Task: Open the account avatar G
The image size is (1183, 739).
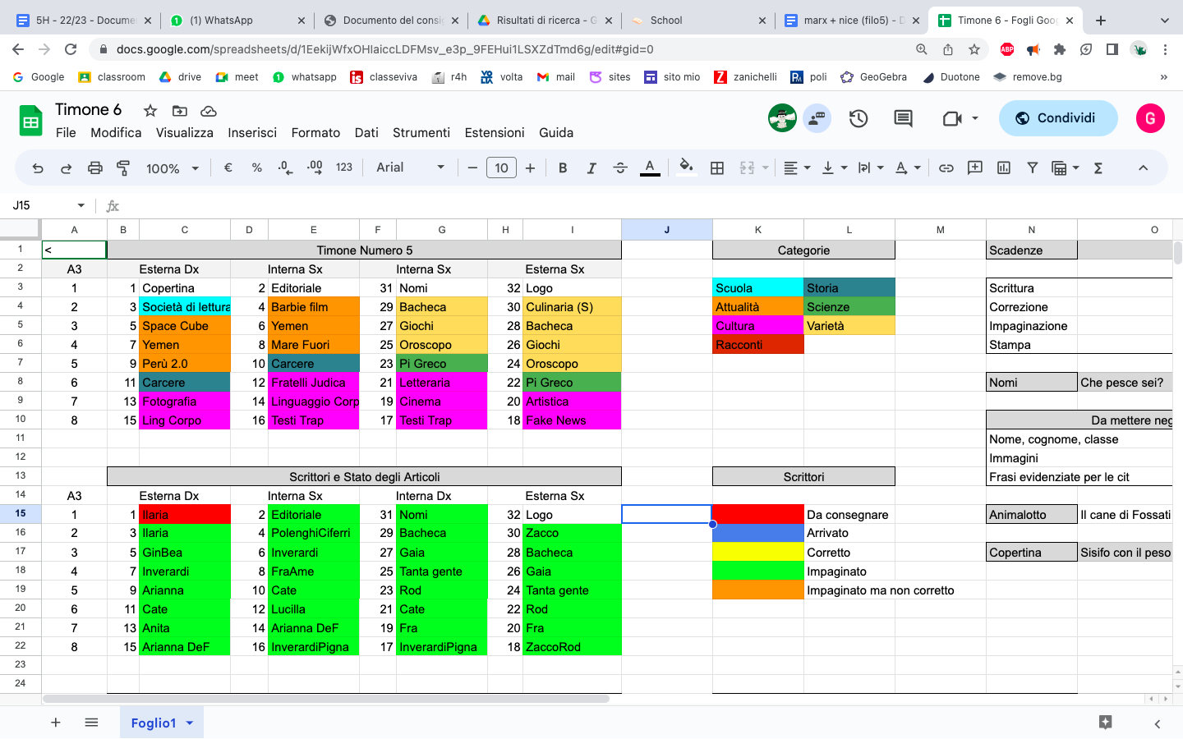Action: pyautogui.click(x=1150, y=118)
